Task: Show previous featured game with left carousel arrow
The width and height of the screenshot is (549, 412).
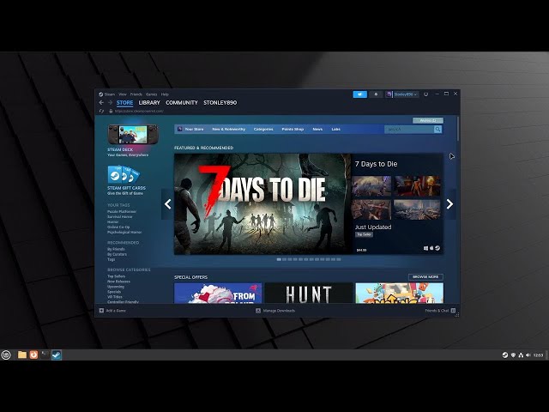Action: (x=168, y=204)
